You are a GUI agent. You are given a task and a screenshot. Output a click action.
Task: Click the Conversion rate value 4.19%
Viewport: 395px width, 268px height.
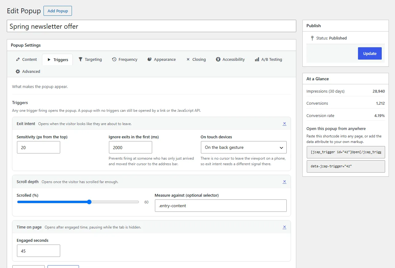(380, 115)
